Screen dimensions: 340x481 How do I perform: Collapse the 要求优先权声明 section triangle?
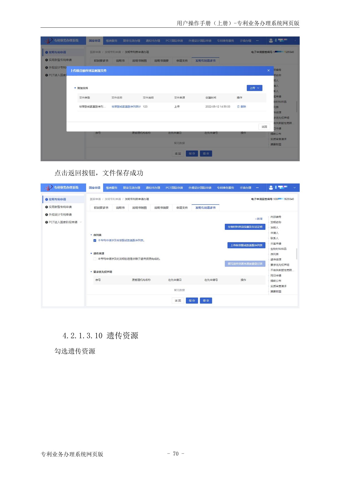[x=91, y=272]
